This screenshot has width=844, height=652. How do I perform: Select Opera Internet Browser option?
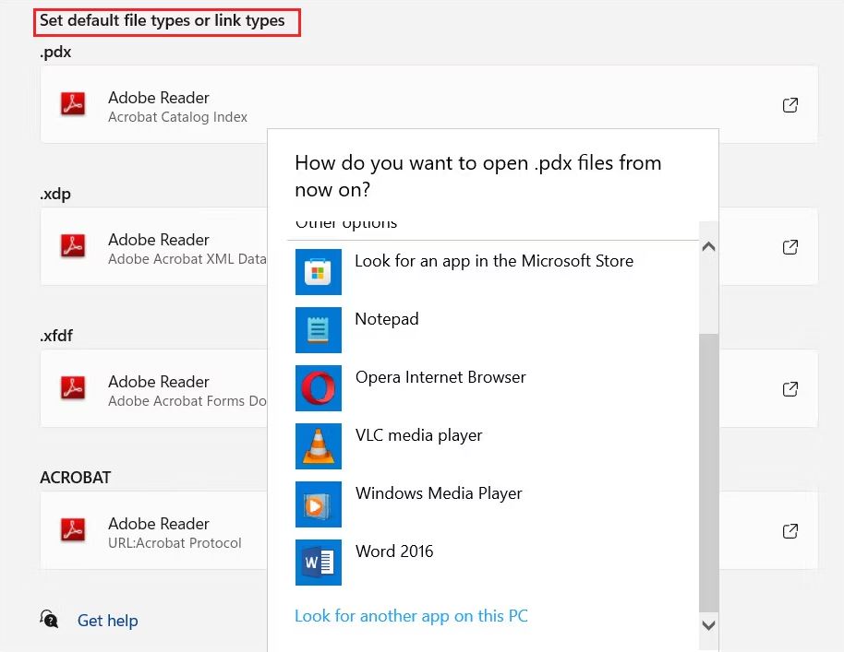tap(492, 387)
